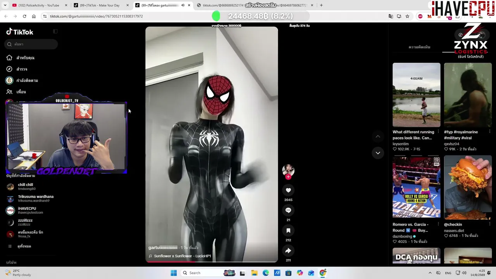Show hidden system tray icons
Image resolution: width=496 pixels, height=279 pixels.
[x=430, y=273]
